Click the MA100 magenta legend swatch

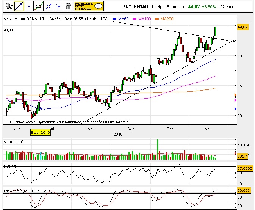(x=135, y=19)
